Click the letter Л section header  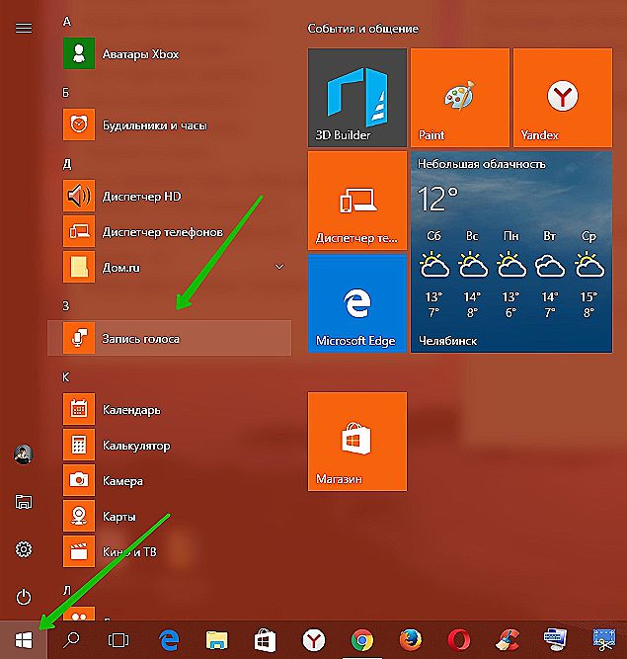coord(67,590)
